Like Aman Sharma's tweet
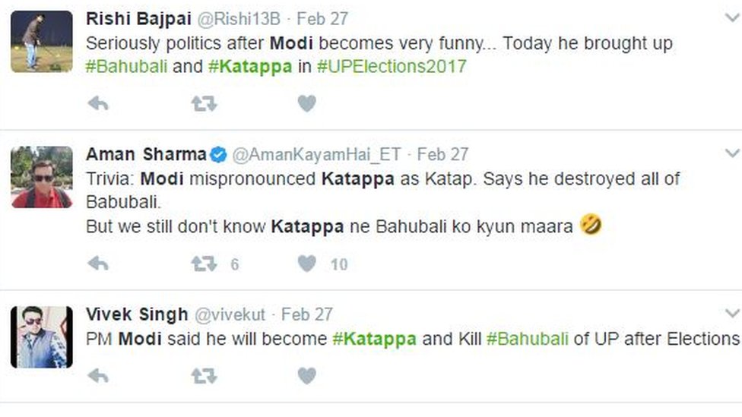Viewport: 742px width, 417px height. coord(306,264)
